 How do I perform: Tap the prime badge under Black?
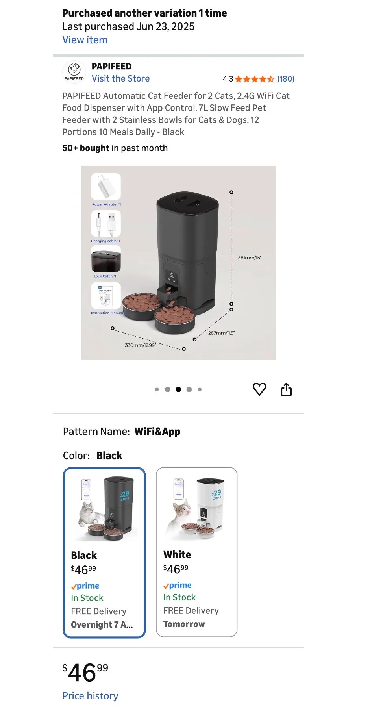click(x=85, y=586)
